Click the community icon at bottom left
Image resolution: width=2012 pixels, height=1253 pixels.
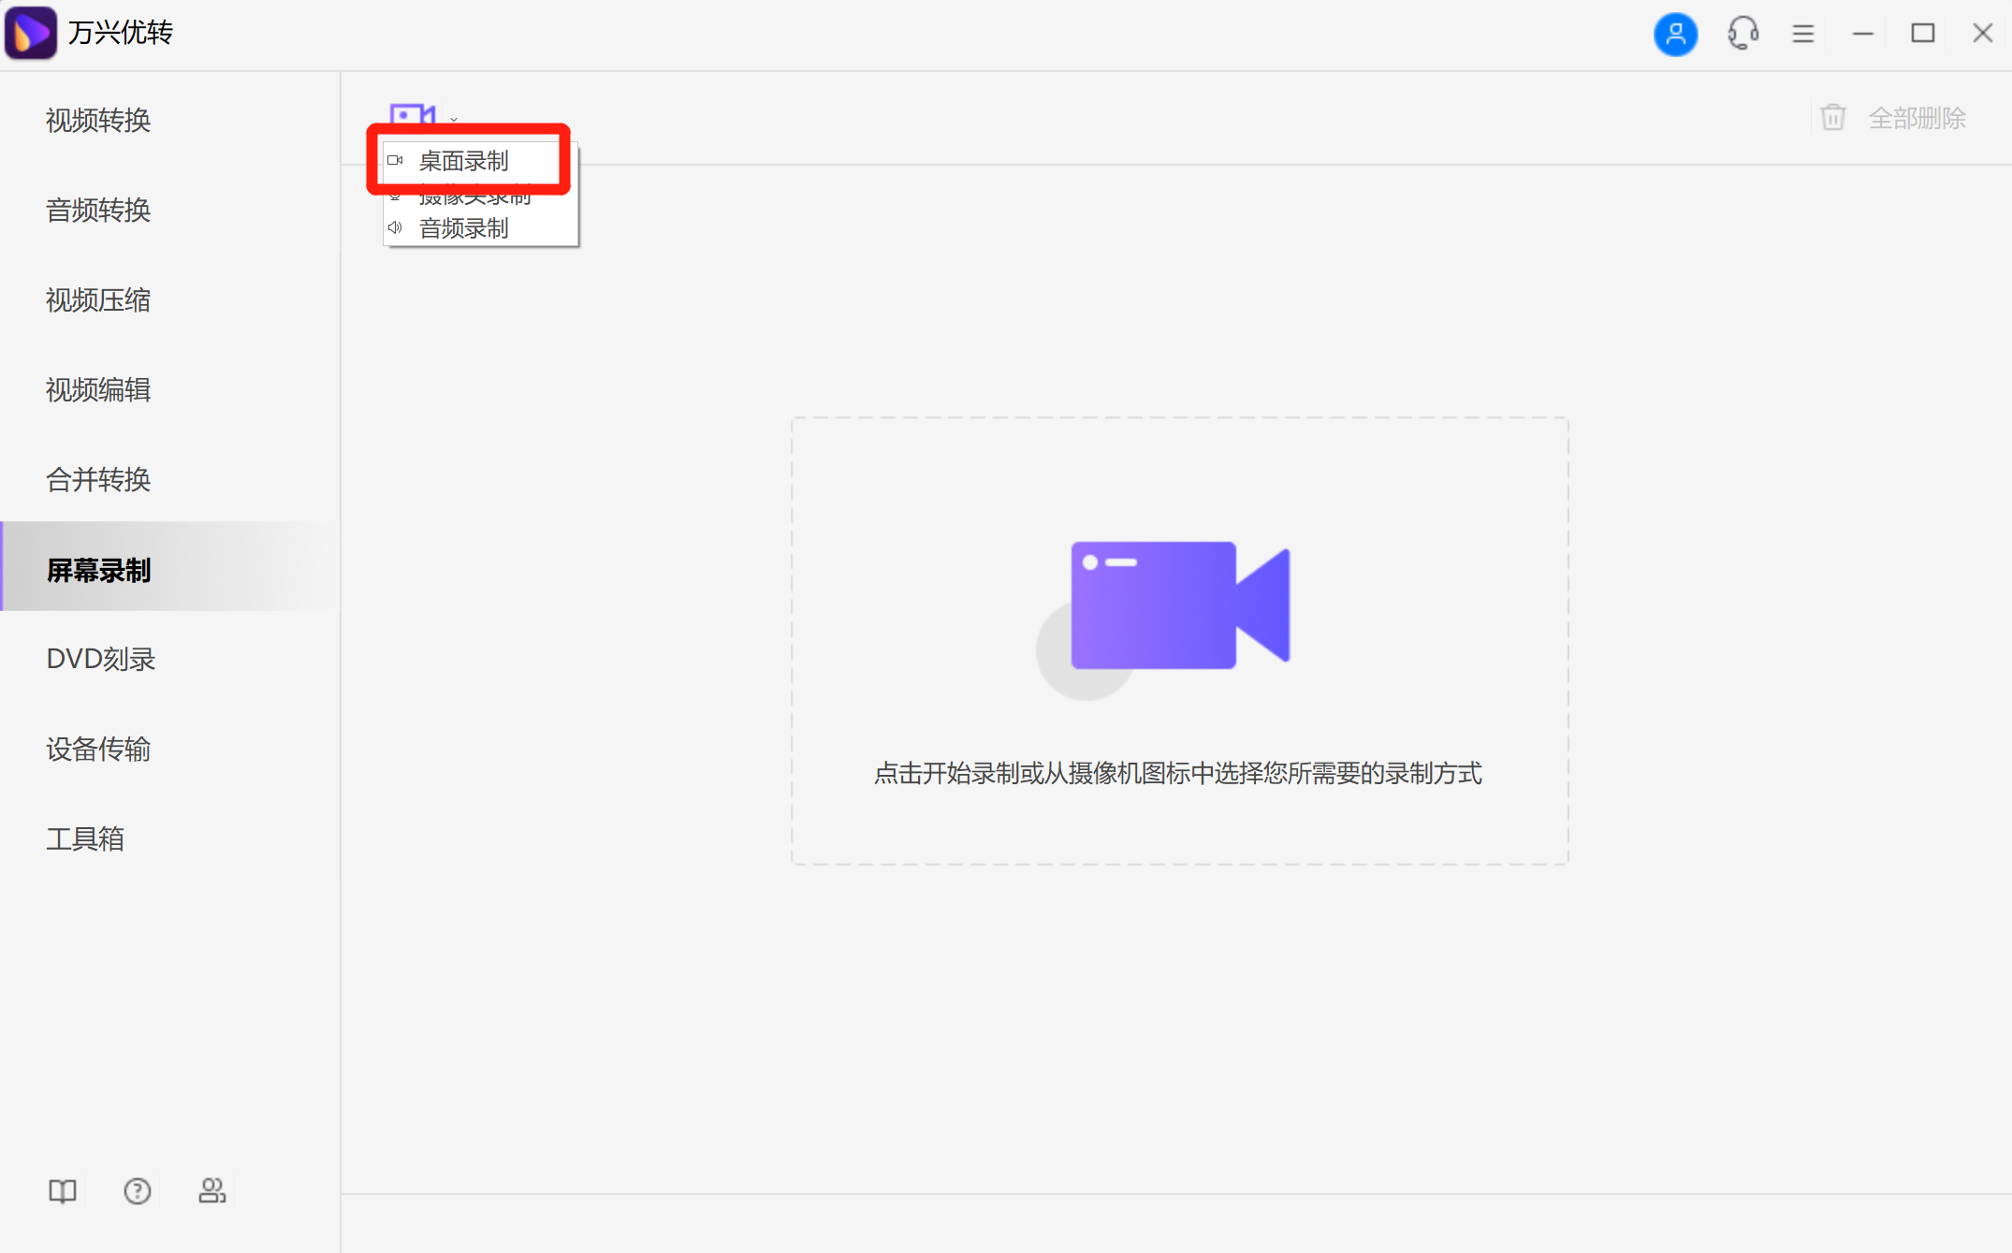tap(211, 1190)
